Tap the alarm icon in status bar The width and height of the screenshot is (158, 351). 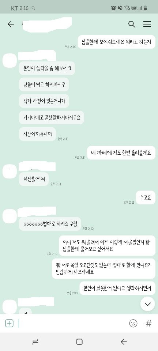pos(113,8)
